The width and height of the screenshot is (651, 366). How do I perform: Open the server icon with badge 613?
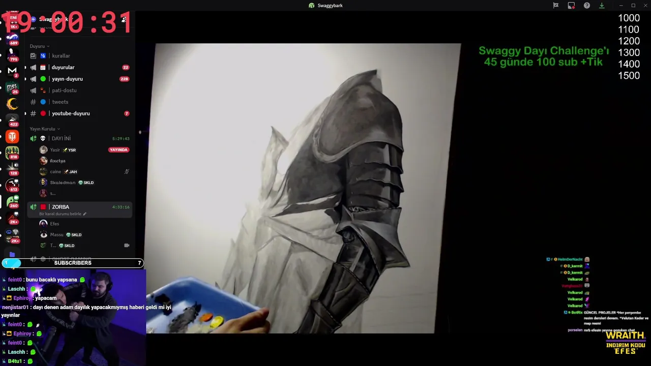pyautogui.click(x=12, y=185)
